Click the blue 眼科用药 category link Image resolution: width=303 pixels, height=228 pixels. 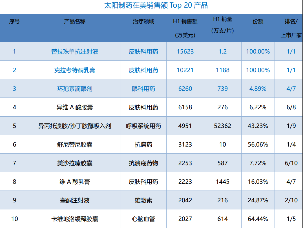coord(143,89)
